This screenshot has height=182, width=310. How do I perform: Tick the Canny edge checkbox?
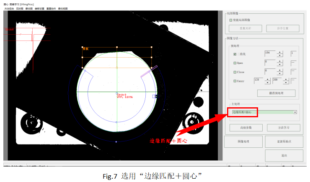[235, 81]
